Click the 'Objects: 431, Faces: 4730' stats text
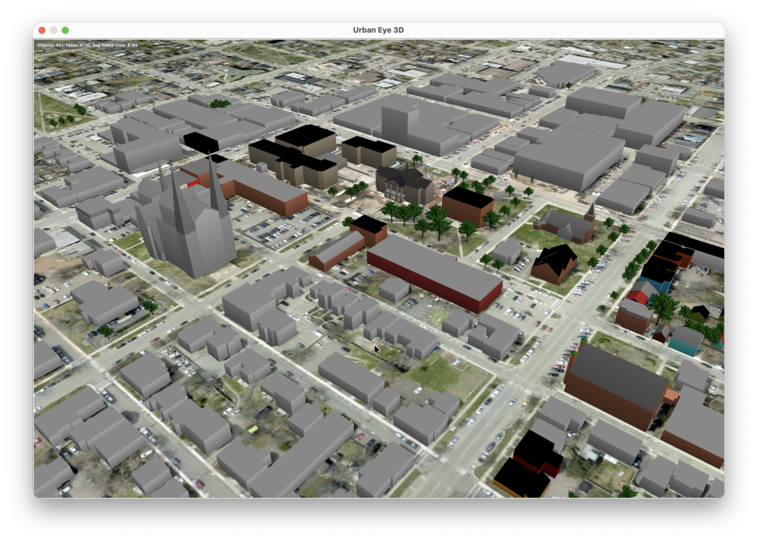The width and height of the screenshot is (758, 542). click(64, 45)
